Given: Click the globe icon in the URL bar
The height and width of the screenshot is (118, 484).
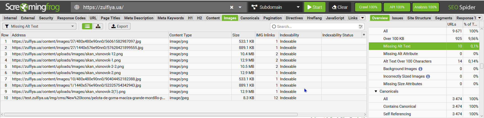Looking at the screenshot, I should pyautogui.click(x=77, y=7).
